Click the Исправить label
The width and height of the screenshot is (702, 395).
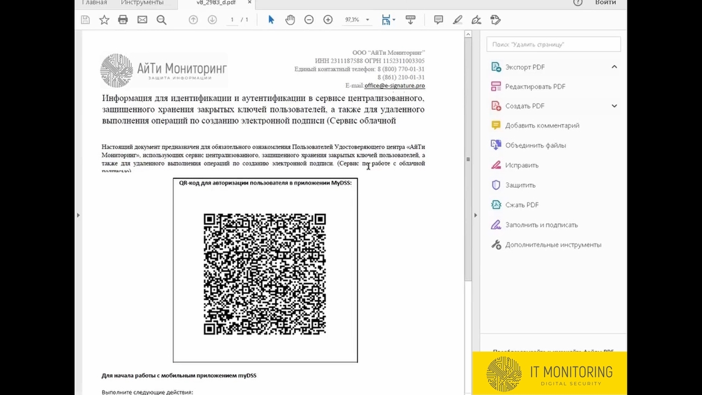click(x=522, y=165)
